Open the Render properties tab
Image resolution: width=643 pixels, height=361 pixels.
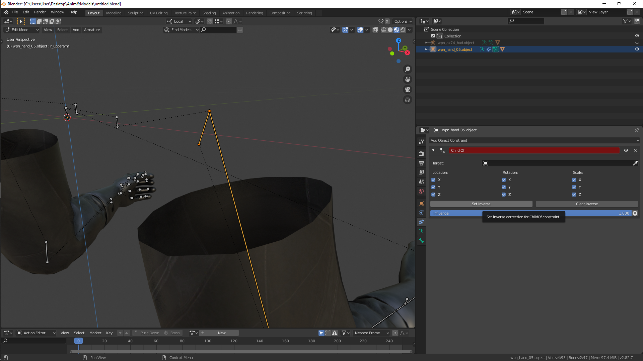(x=421, y=153)
